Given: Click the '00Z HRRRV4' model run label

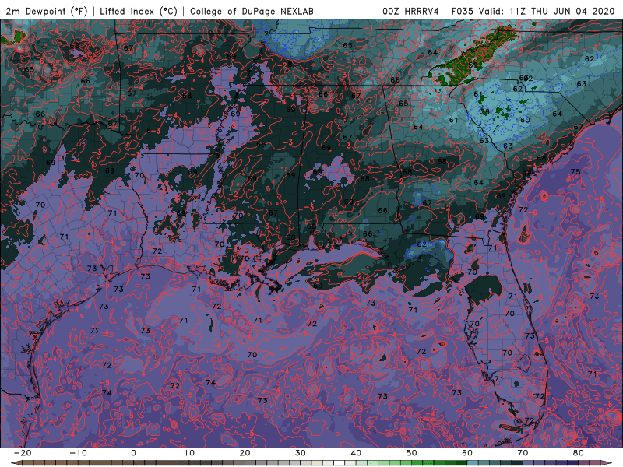Looking at the screenshot, I should pyautogui.click(x=410, y=11).
